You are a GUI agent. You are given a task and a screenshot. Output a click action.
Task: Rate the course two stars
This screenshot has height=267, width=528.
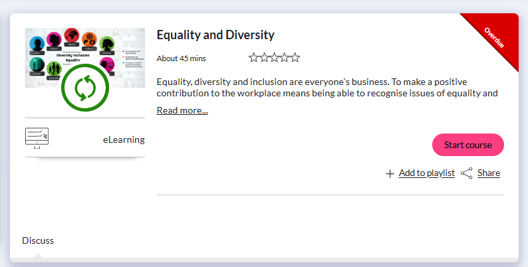[264, 58]
